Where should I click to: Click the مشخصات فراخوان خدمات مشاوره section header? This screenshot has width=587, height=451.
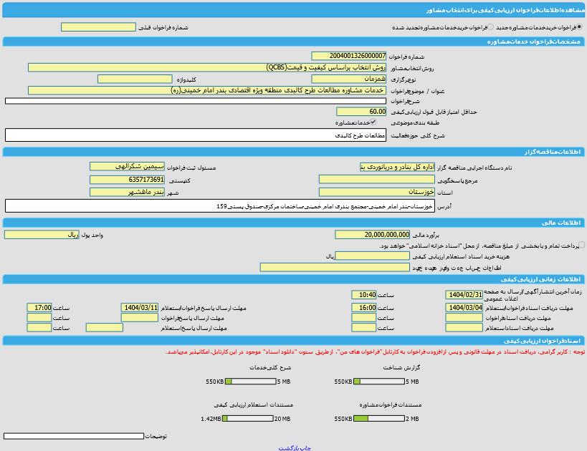point(294,42)
